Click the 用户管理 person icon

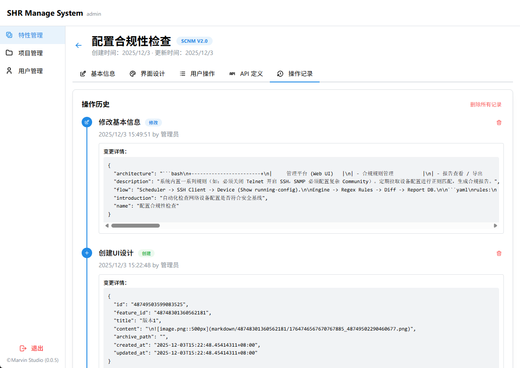pyautogui.click(x=9, y=71)
